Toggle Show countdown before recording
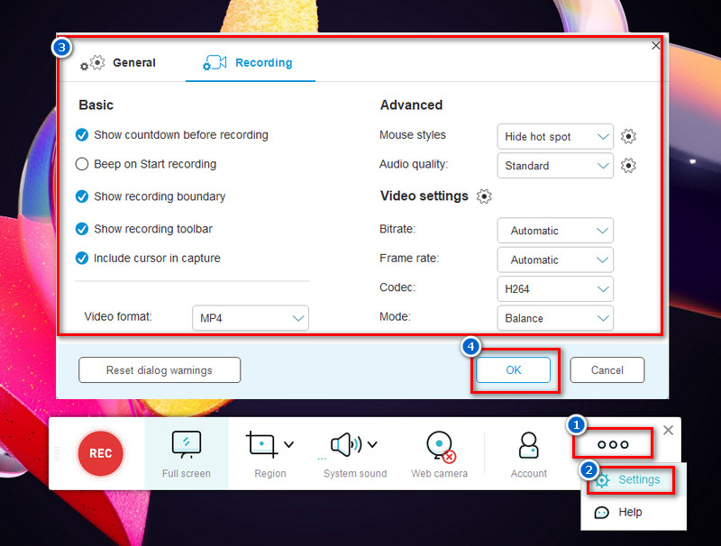721x546 pixels. (82, 134)
